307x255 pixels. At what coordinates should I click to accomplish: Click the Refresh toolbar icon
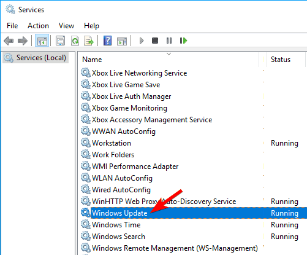pos(75,41)
